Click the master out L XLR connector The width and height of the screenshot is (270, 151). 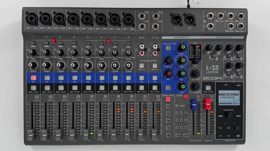pyautogui.click(x=176, y=19)
